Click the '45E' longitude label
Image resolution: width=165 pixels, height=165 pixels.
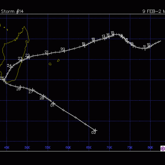coord(7,148)
